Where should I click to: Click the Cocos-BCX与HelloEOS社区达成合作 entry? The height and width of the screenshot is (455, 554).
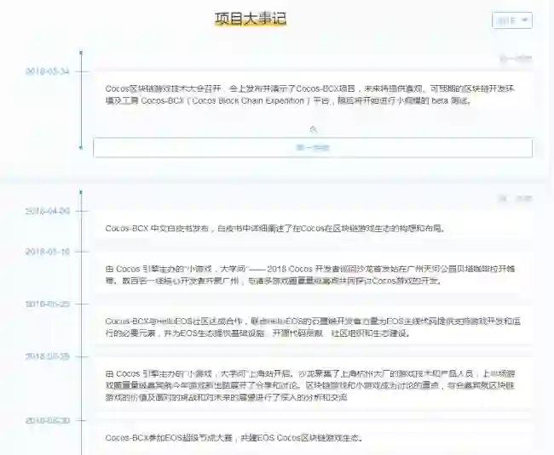coord(313,327)
